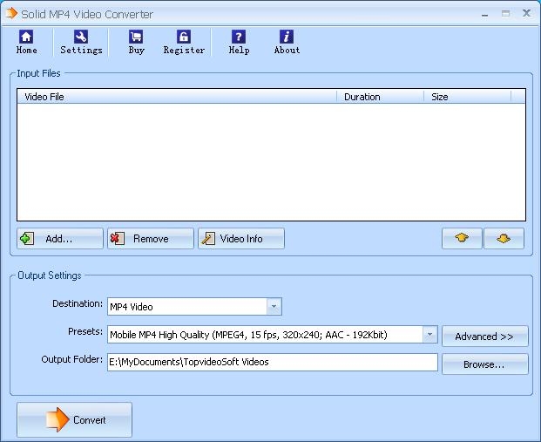
Task: Show Video Info for selected file
Action: [x=241, y=239]
